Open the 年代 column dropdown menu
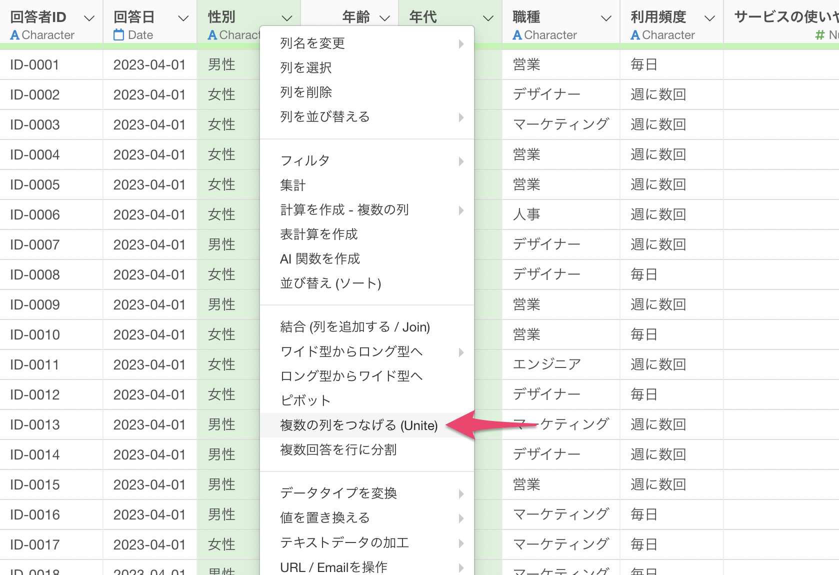This screenshot has height=575, width=839. [488, 18]
